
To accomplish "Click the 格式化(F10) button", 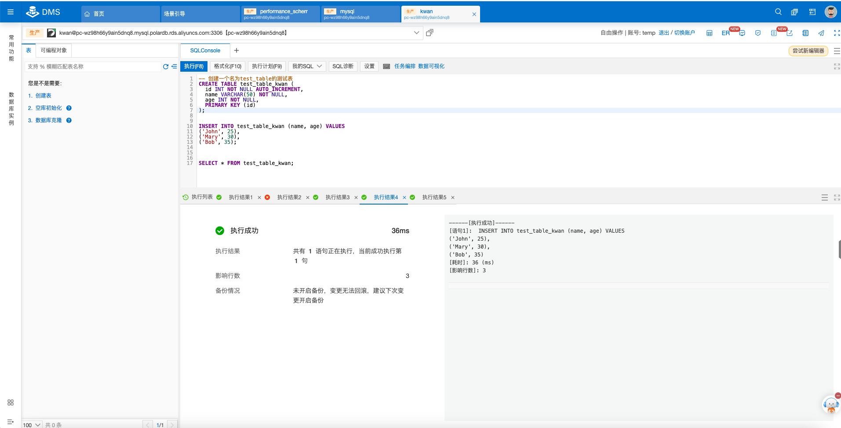I will tap(228, 66).
